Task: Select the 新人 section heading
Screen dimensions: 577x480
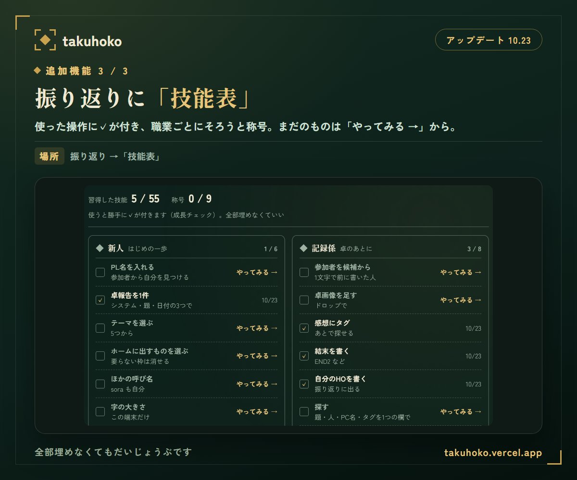Action: tap(116, 248)
